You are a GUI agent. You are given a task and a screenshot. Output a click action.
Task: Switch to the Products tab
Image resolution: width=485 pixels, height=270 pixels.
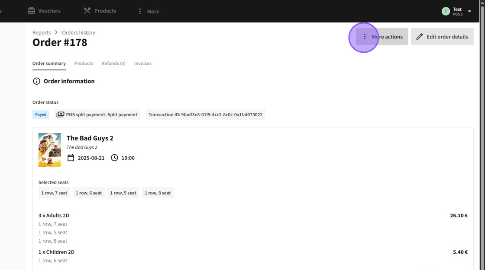click(x=84, y=64)
